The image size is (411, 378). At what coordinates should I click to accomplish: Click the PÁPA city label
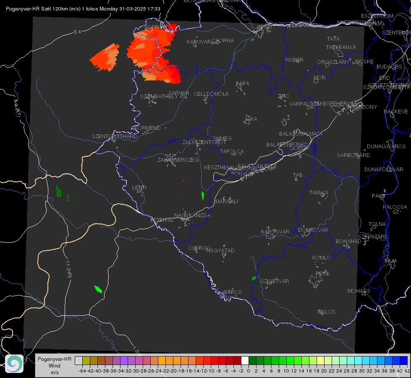[243, 84]
